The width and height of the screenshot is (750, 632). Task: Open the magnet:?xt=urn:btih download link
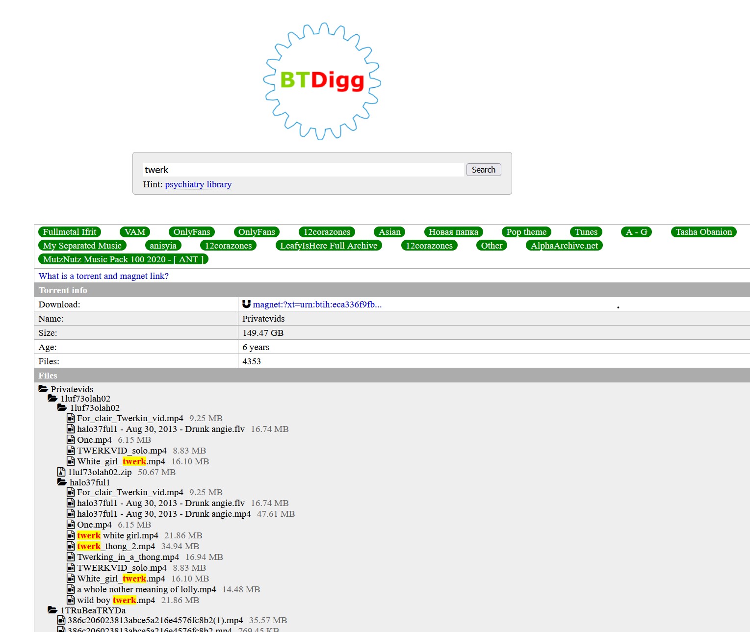[x=317, y=304]
